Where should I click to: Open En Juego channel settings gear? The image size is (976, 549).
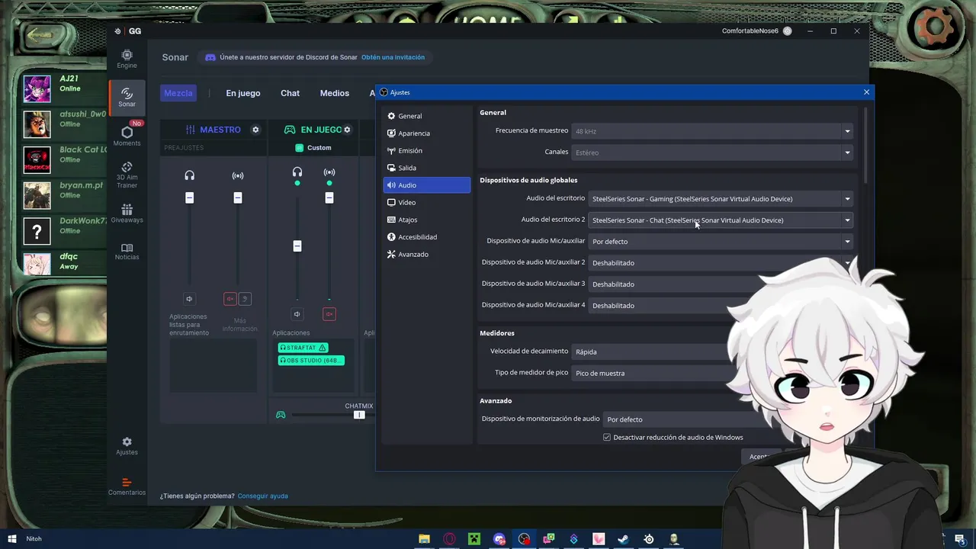pos(347,130)
